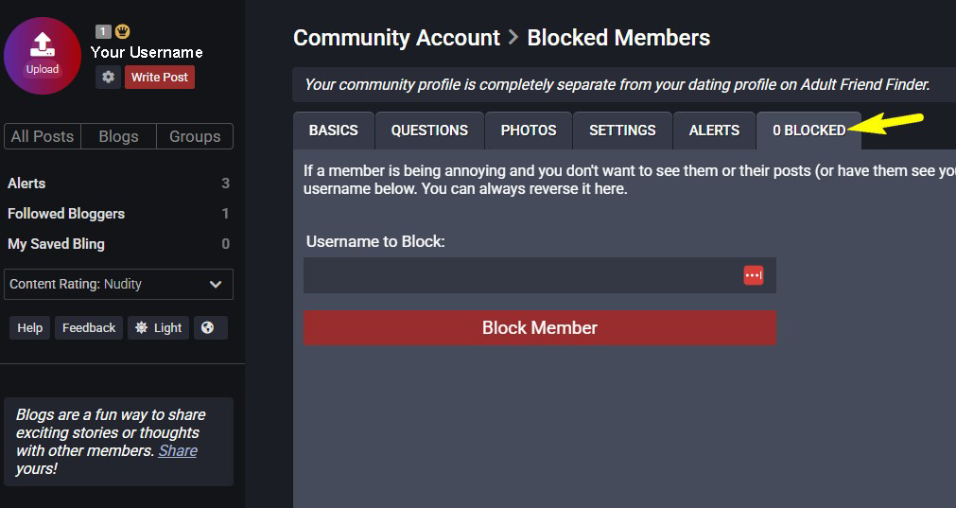Click the Upload profile photo icon
The height and width of the screenshot is (508, 956).
(x=43, y=54)
